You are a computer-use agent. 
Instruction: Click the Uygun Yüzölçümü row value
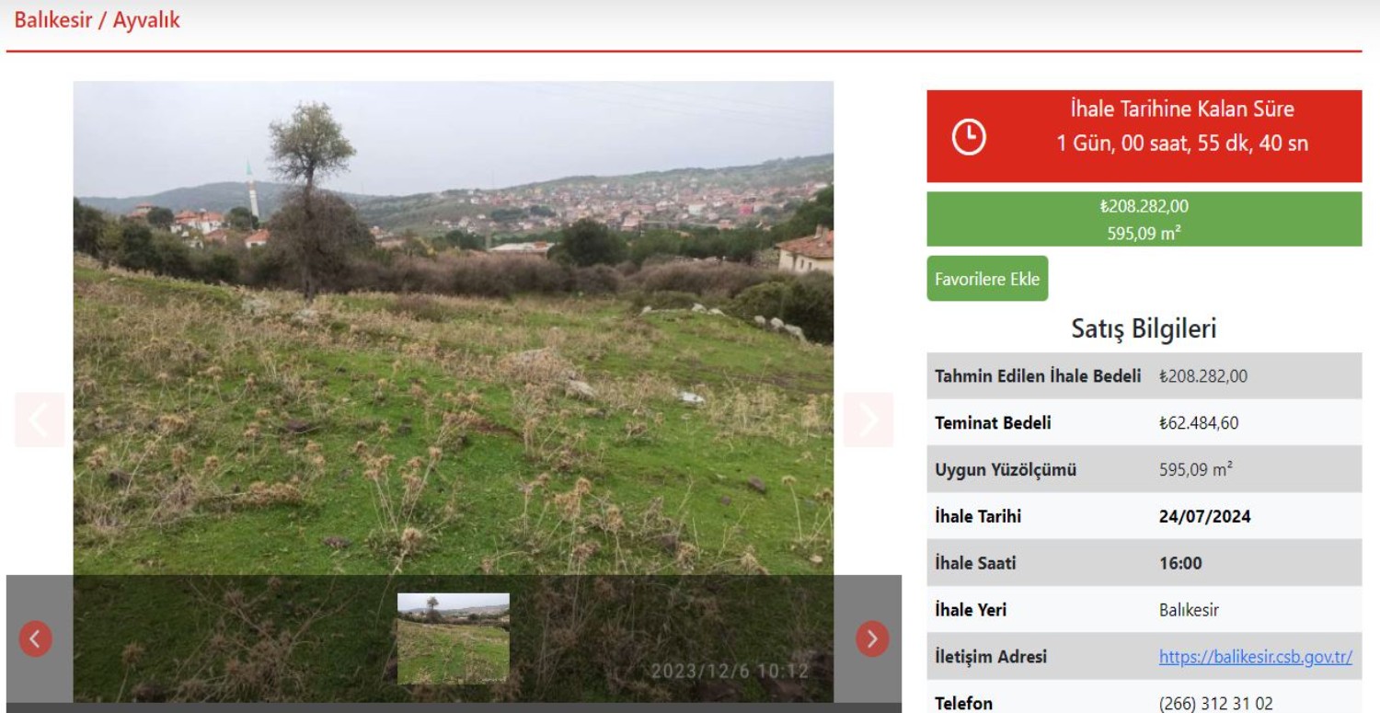[1195, 470]
